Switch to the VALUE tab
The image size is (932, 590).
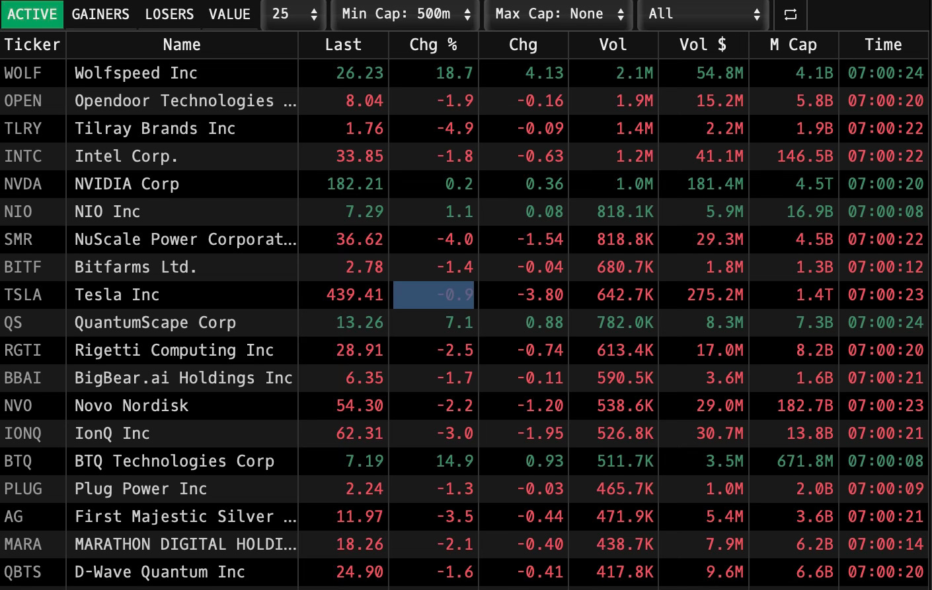pyautogui.click(x=229, y=14)
